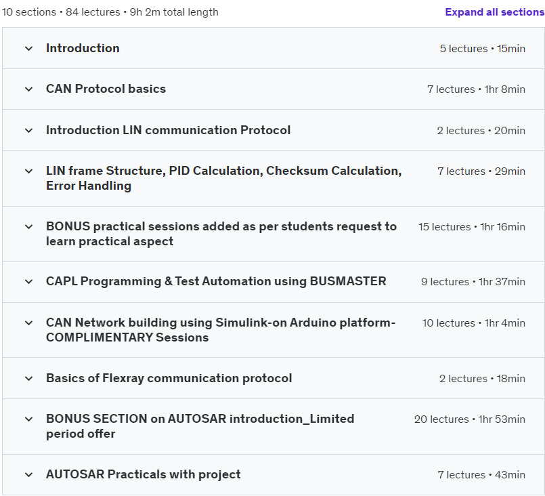Click the Expand all sections link
Viewport: 545px width, 496px height.
pos(495,12)
